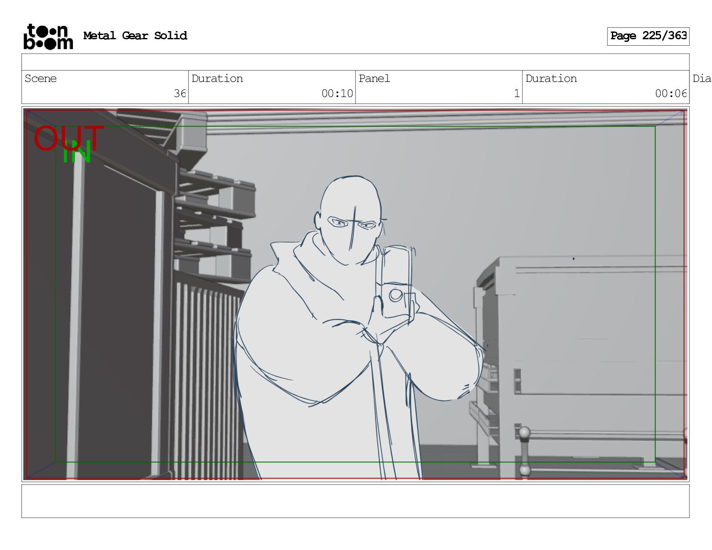
Task: Click the green 'IN' camera label
Action: click(77, 152)
